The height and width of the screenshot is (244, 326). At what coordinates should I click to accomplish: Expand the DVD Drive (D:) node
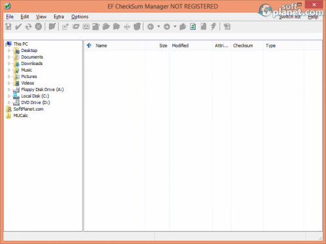coord(9,103)
